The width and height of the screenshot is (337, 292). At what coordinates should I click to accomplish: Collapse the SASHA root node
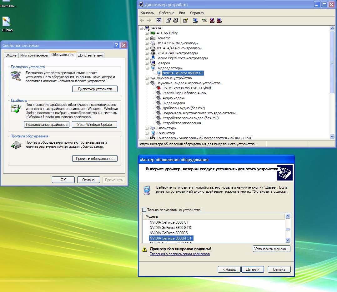pyautogui.click(x=141, y=28)
